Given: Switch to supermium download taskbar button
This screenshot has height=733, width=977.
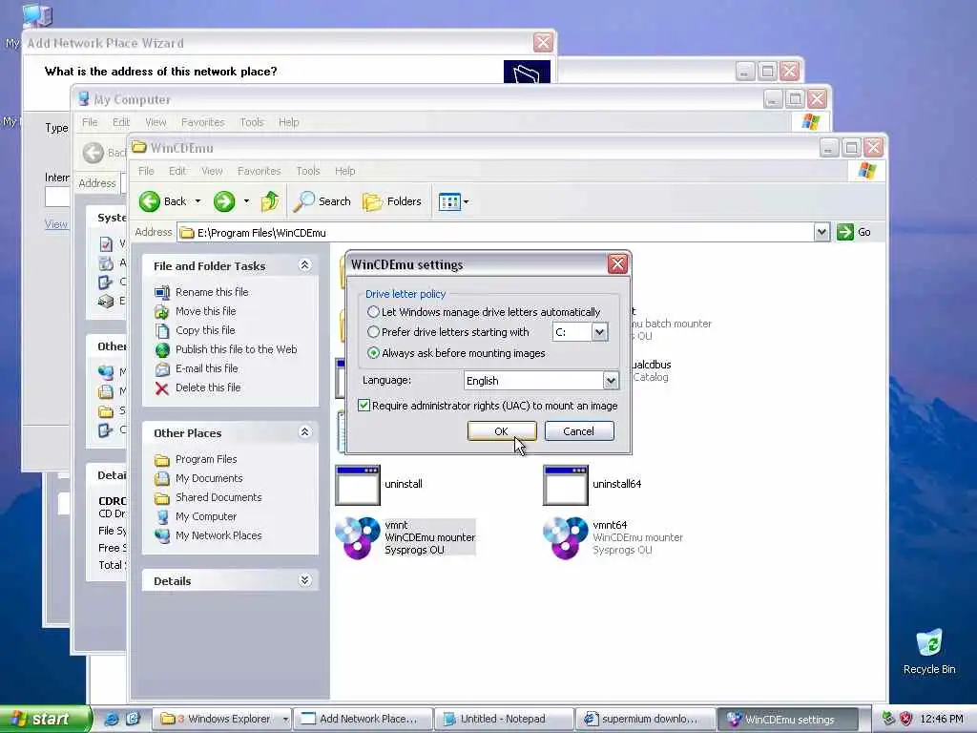Looking at the screenshot, I should pyautogui.click(x=646, y=719).
